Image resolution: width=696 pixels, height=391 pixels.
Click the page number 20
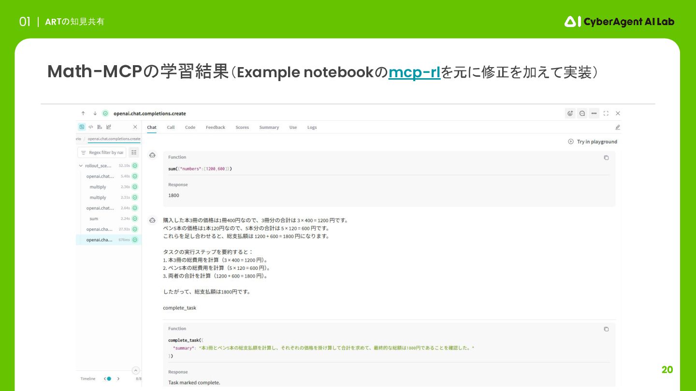667,370
